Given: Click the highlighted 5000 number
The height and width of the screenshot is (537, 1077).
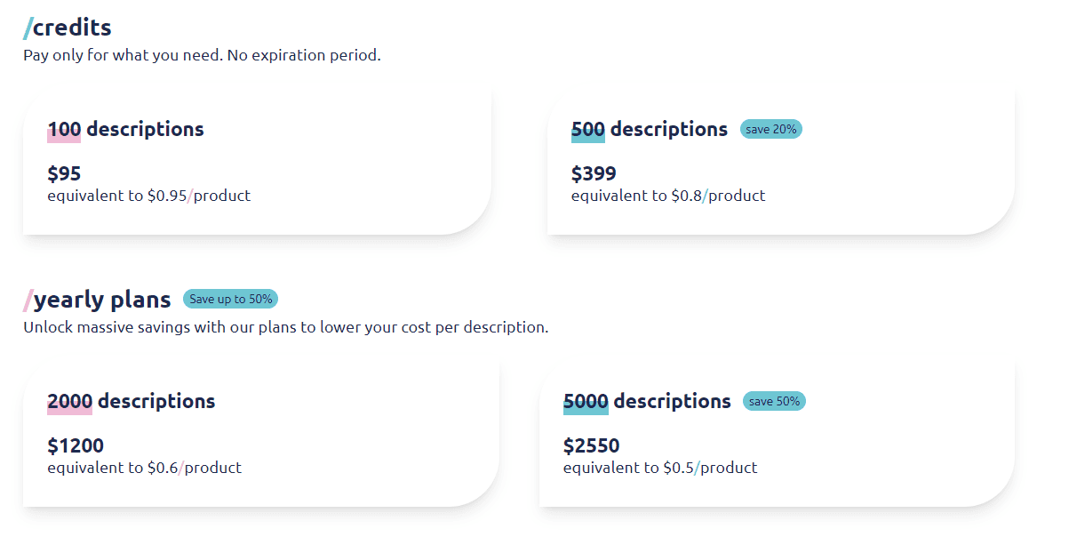Looking at the screenshot, I should [x=585, y=401].
